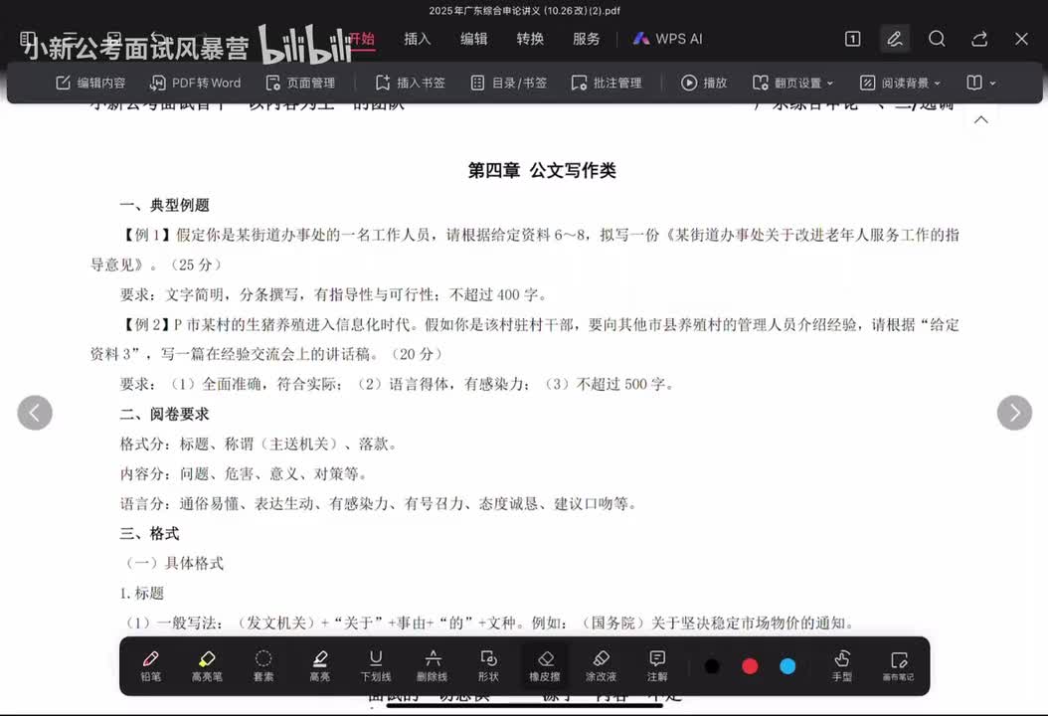Open 编辑内容 edit content
The image size is (1048, 716).
(x=90, y=83)
